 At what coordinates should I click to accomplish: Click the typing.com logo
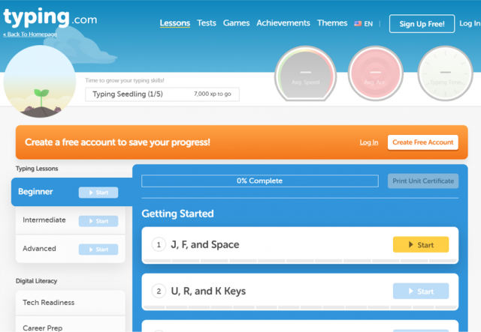click(50, 18)
